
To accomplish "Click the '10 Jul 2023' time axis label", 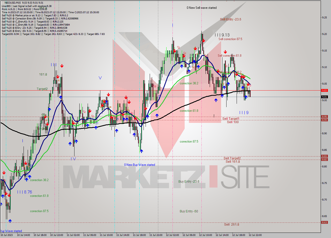I will [6, 235].
